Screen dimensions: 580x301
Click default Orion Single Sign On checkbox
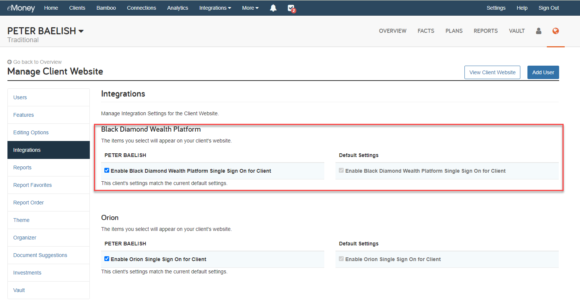click(341, 259)
